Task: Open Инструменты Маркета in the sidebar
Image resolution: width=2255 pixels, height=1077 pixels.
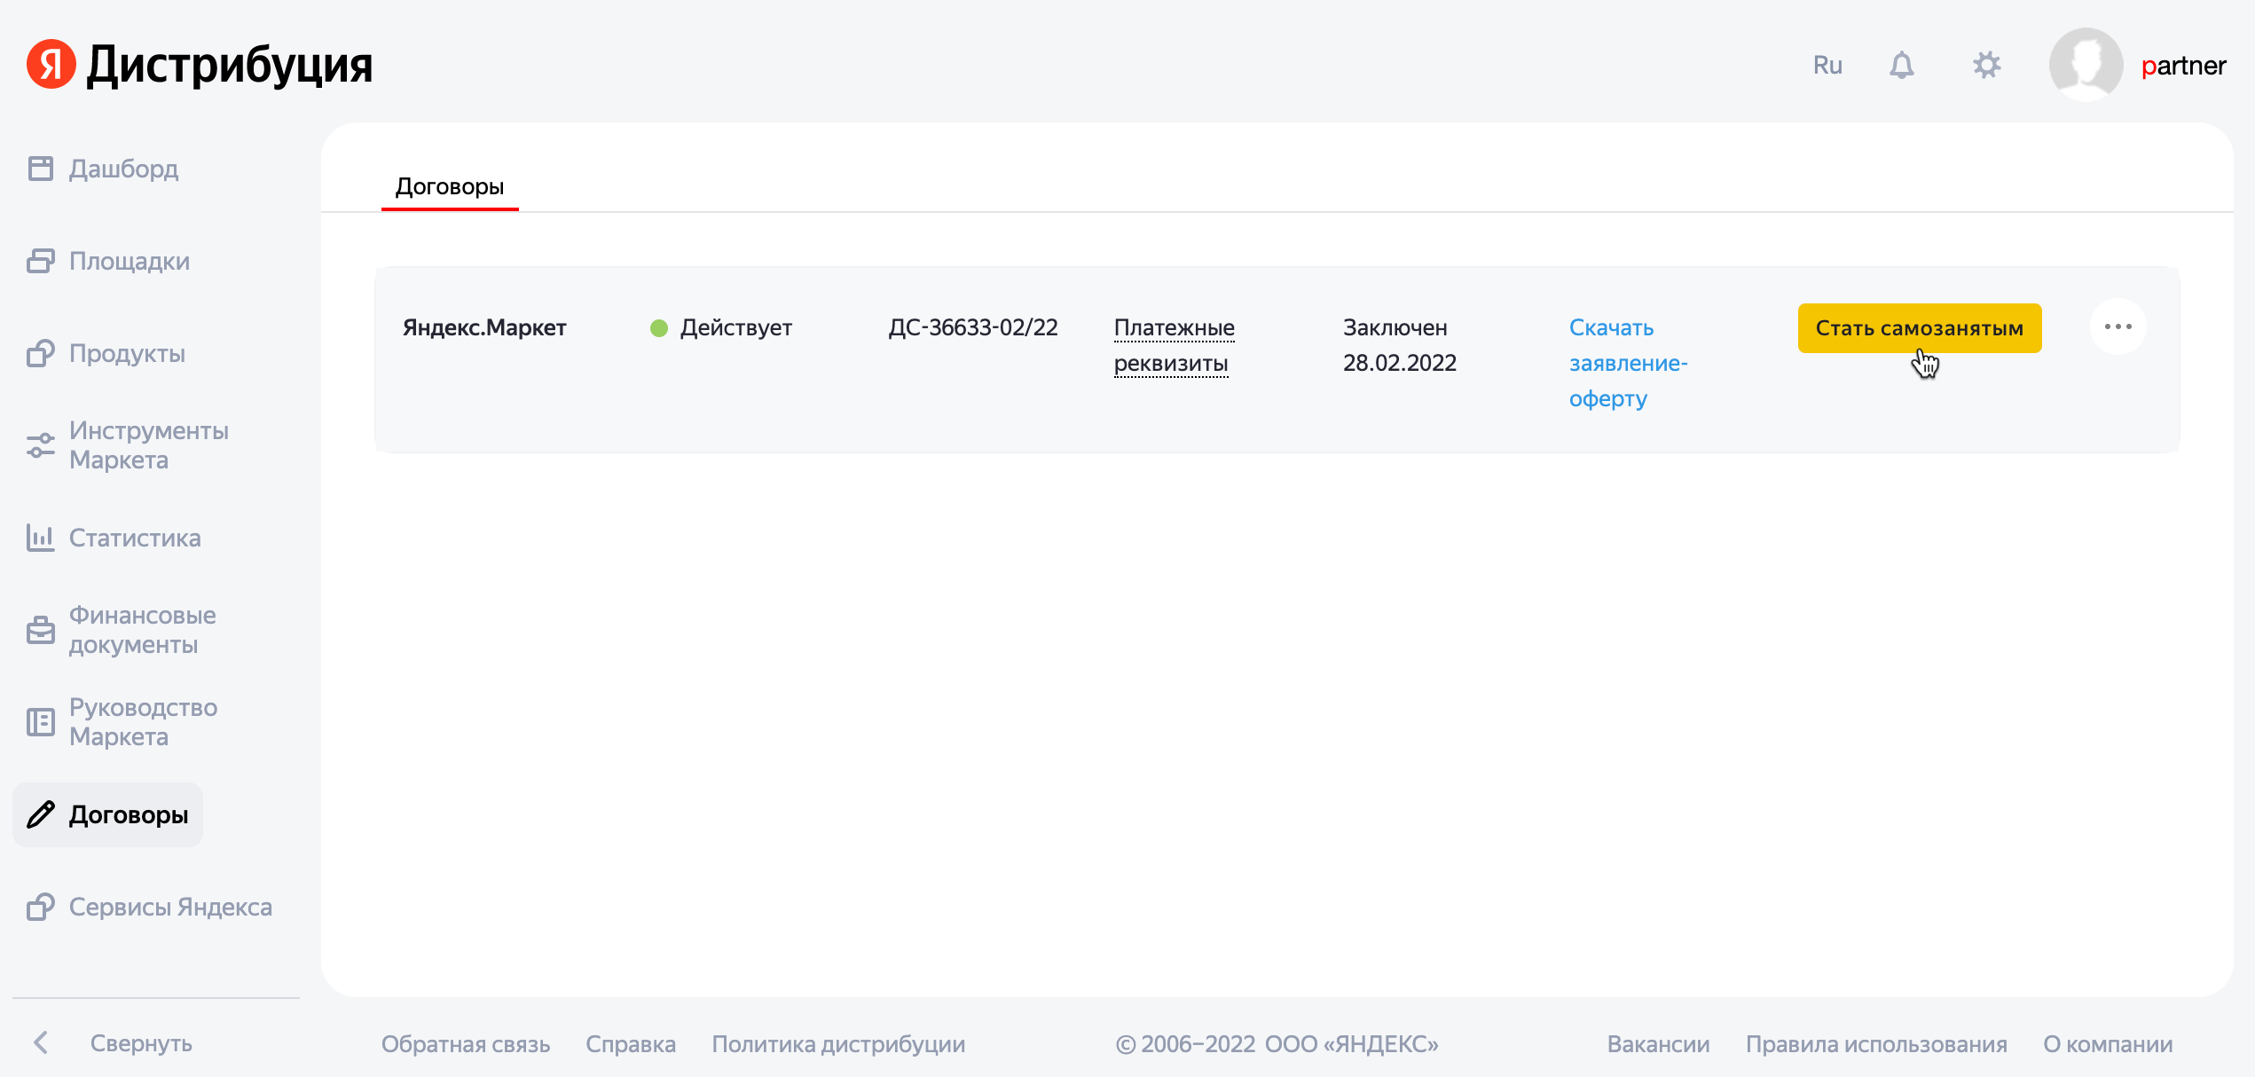Action: point(148,445)
